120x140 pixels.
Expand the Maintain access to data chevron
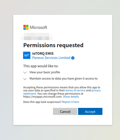(x=25, y=79)
